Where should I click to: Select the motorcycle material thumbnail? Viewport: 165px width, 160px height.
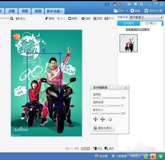coord(129,43)
